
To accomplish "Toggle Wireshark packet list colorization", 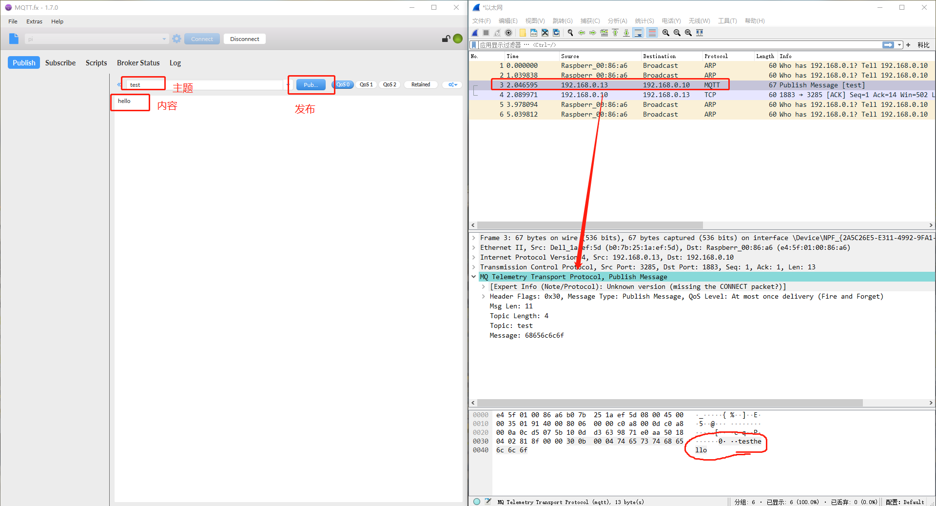I will pos(652,33).
